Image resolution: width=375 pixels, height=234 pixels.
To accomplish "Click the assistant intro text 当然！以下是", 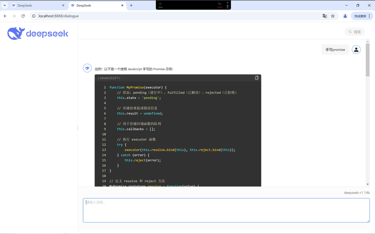I will (x=134, y=69).
